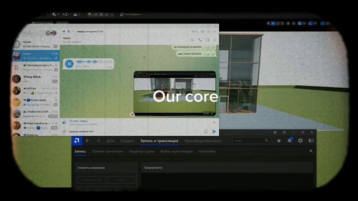This screenshot has height=201, width=358.
Task: Open the Платформы dropdown in Unreal
Action: (x=131, y=15)
